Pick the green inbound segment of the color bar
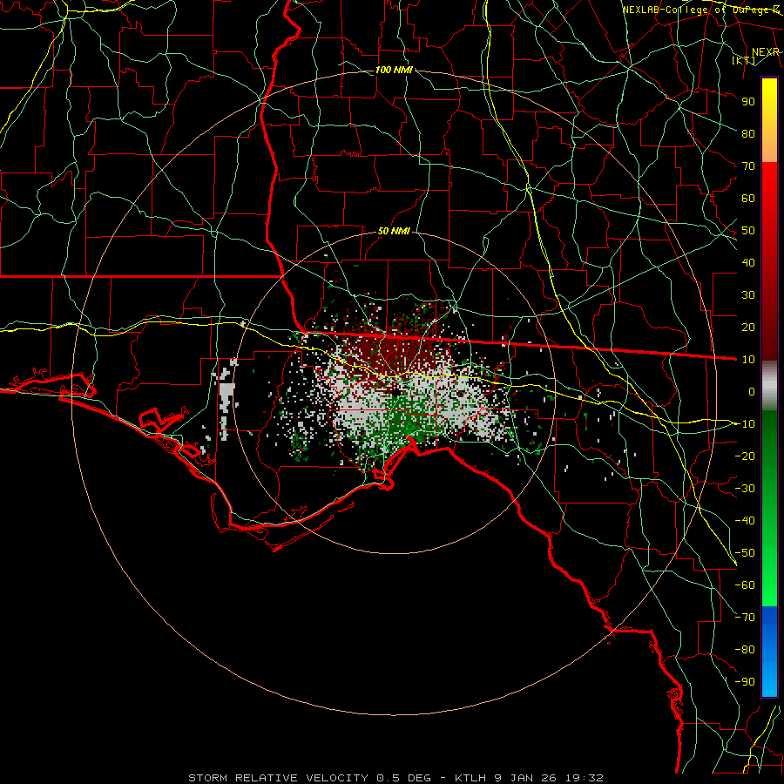Image resolution: width=784 pixels, height=784 pixels. 769,509
